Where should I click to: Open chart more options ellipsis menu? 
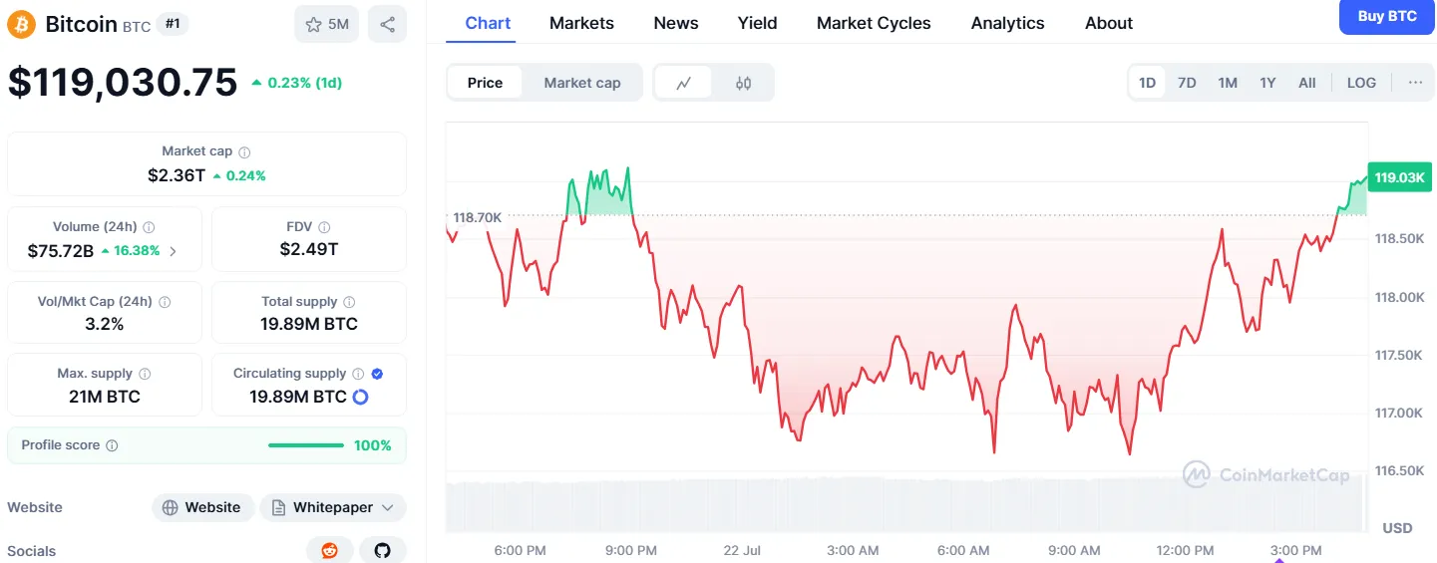click(x=1415, y=83)
